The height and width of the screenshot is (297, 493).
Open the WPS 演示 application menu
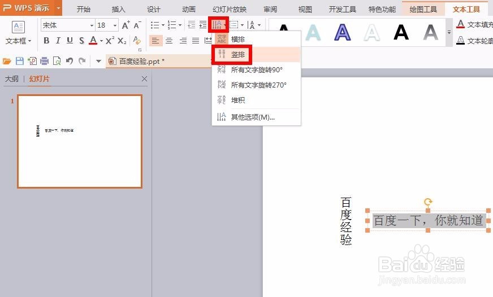point(31,8)
